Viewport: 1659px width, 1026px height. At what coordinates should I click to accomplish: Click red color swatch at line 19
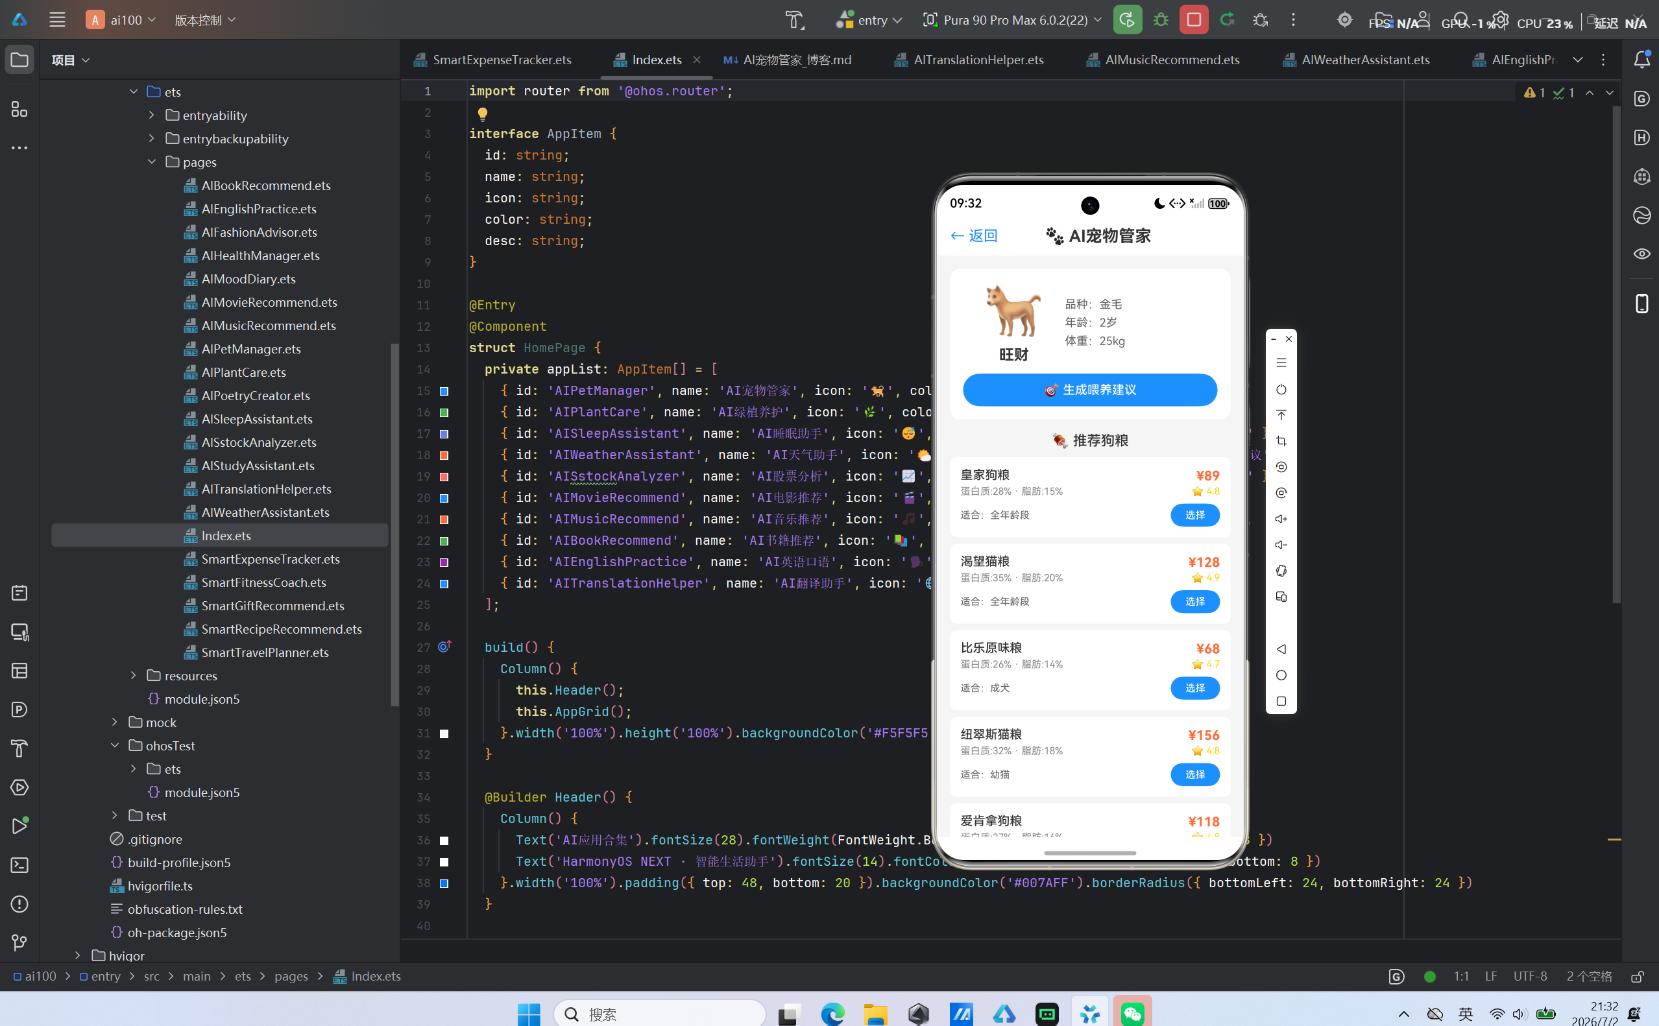tap(444, 476)
